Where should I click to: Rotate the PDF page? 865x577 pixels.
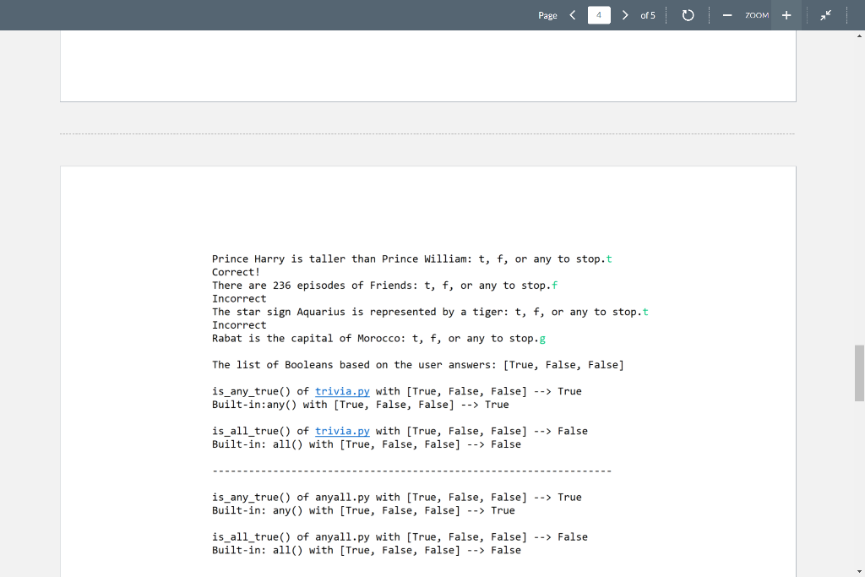pyautogui.click(x=688, y=15)
